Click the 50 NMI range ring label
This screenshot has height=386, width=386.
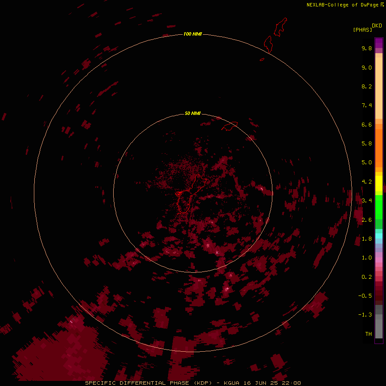click(193, 113)
